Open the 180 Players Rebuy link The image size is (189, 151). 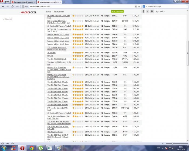tap(55, 132)
